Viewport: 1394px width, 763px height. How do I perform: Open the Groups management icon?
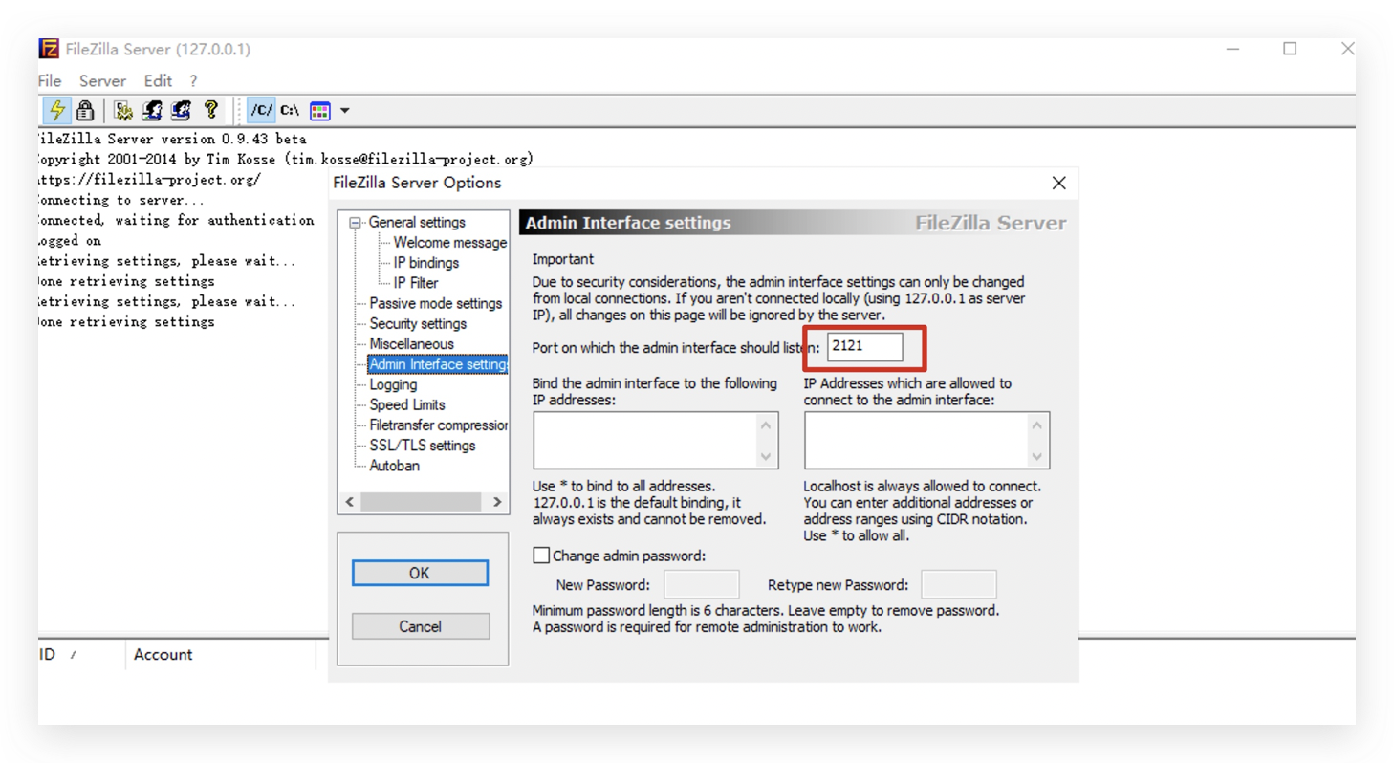click(182, 110)
